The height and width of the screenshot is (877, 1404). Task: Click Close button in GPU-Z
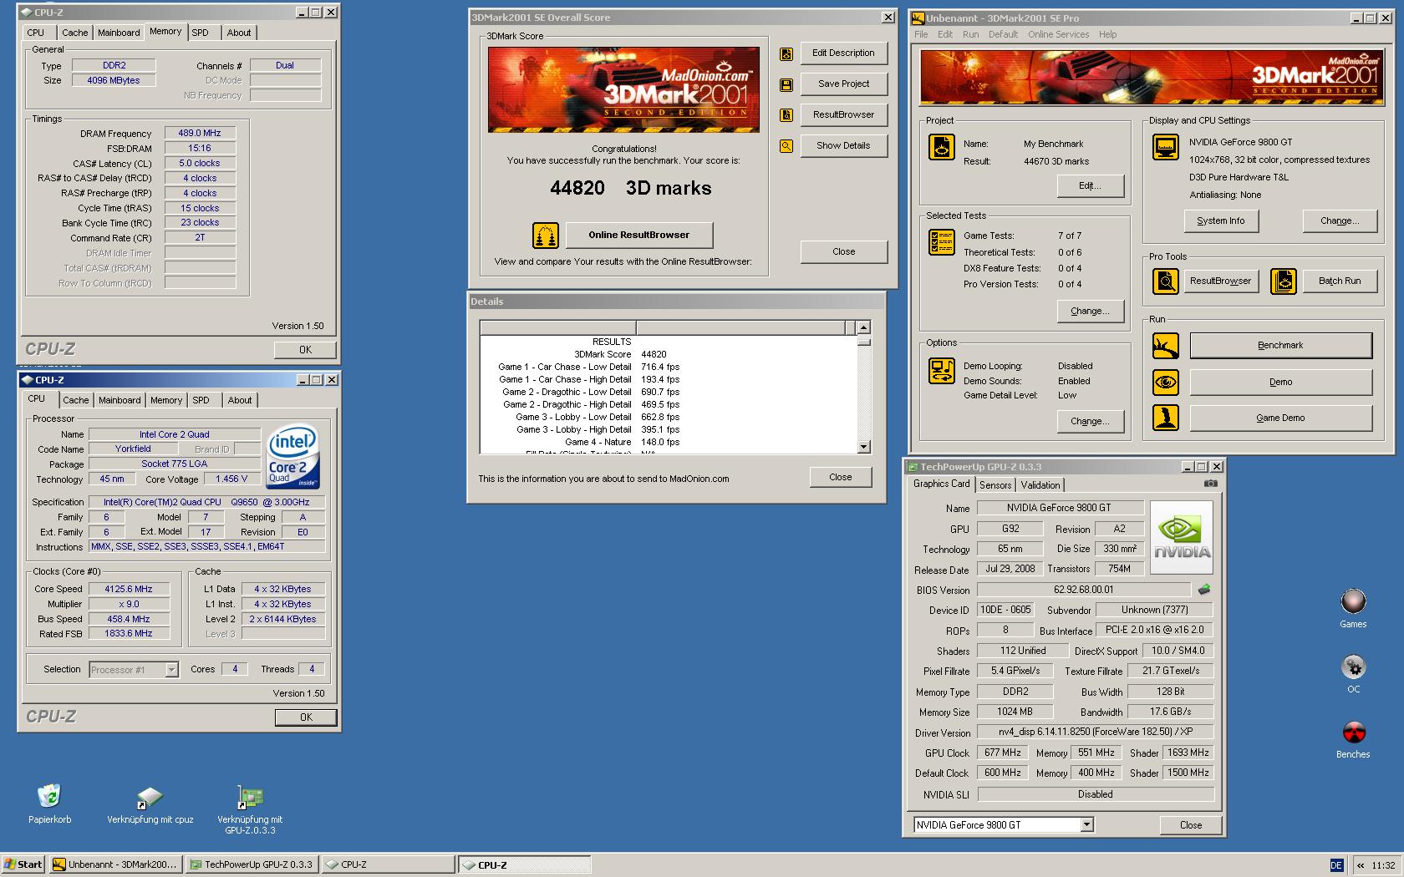pos(1191,825)
